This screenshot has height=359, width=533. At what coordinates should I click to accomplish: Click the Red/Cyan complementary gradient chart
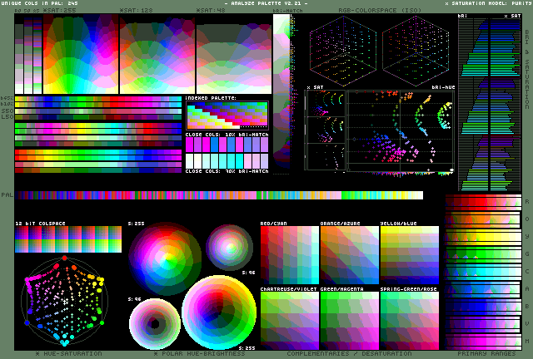click(x=289, y=256)
